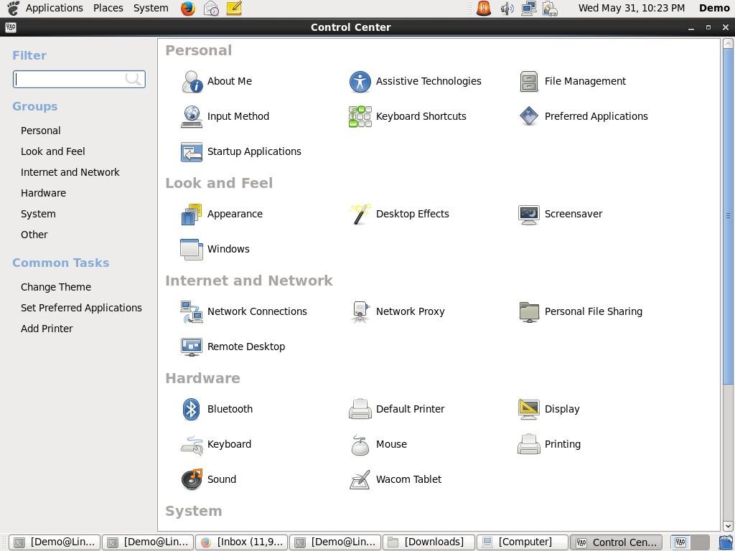Click the Add Printer link
Image resolution: width=735 pixels, height=551 pixels.
(47, 329)
